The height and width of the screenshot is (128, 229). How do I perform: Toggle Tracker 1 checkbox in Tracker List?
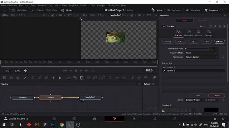point(164,67)
